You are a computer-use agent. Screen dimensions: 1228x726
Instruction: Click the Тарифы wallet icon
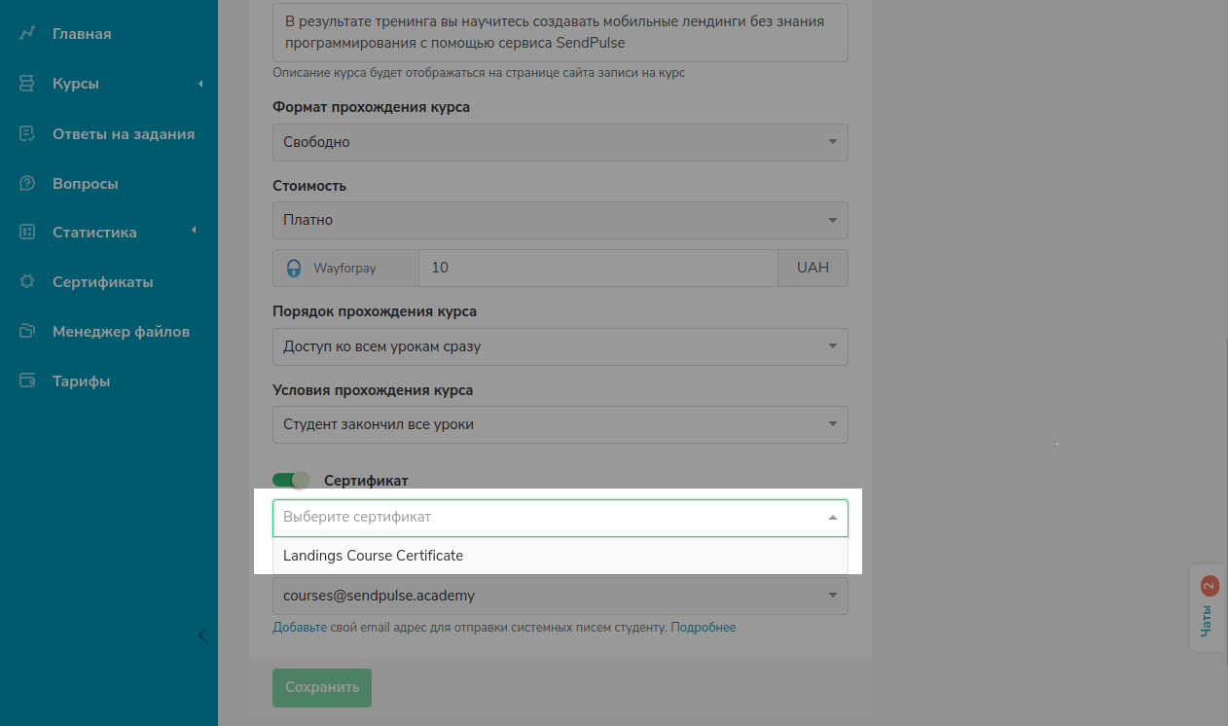point(27,381)
